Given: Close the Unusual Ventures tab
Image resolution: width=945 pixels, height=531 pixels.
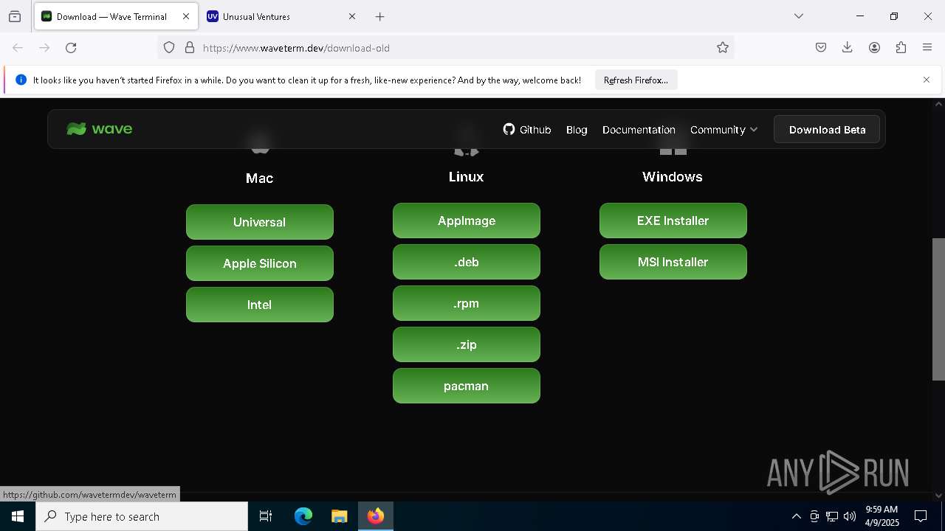Looking at the screenshot, I should pyautogui.click(x=352, y=16).
